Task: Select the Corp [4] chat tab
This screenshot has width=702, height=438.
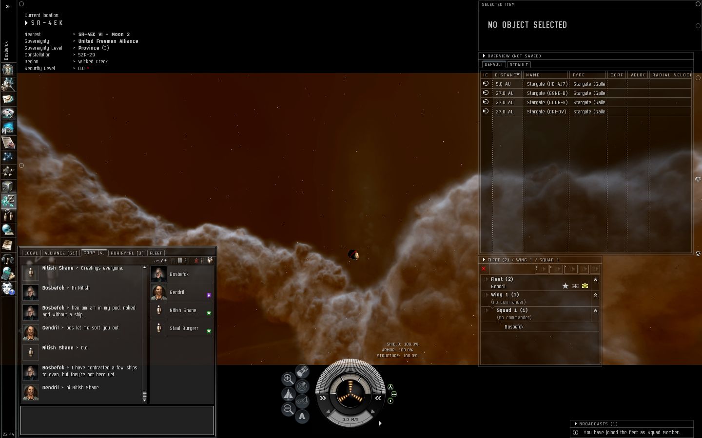Action: [x=94, y=253]
